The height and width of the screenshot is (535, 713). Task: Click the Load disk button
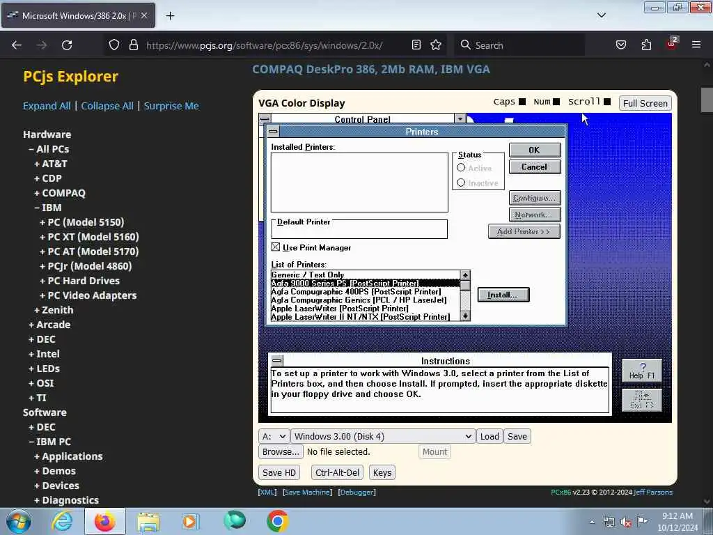(x=489, y=436)
